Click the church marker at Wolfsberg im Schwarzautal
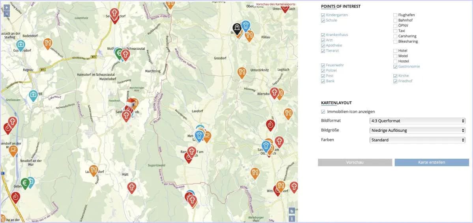This screenshot has height=223, width=473. pos(125,55)
